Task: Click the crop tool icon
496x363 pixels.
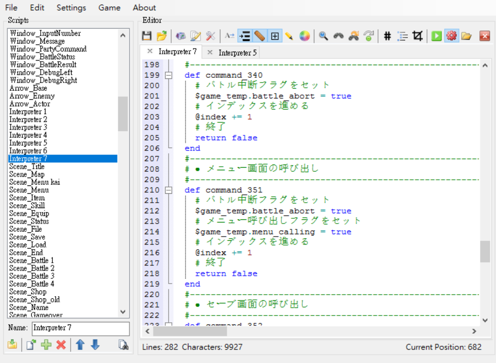Action: (418, 36)
